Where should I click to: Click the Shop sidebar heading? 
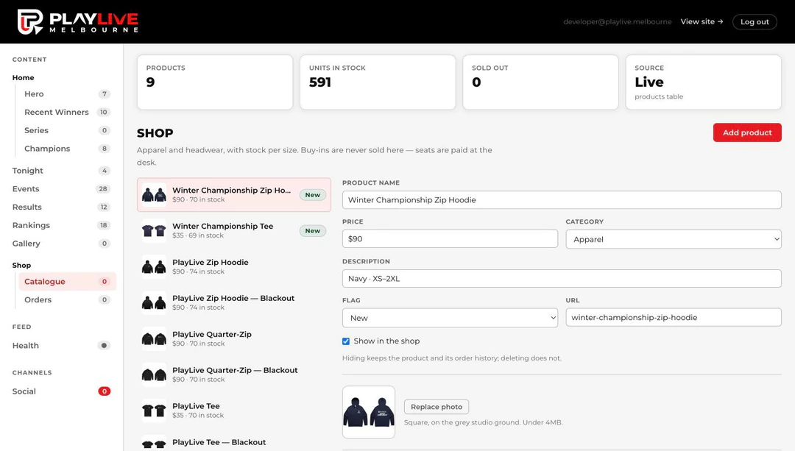pyautogui.click(x=22, y=265)
